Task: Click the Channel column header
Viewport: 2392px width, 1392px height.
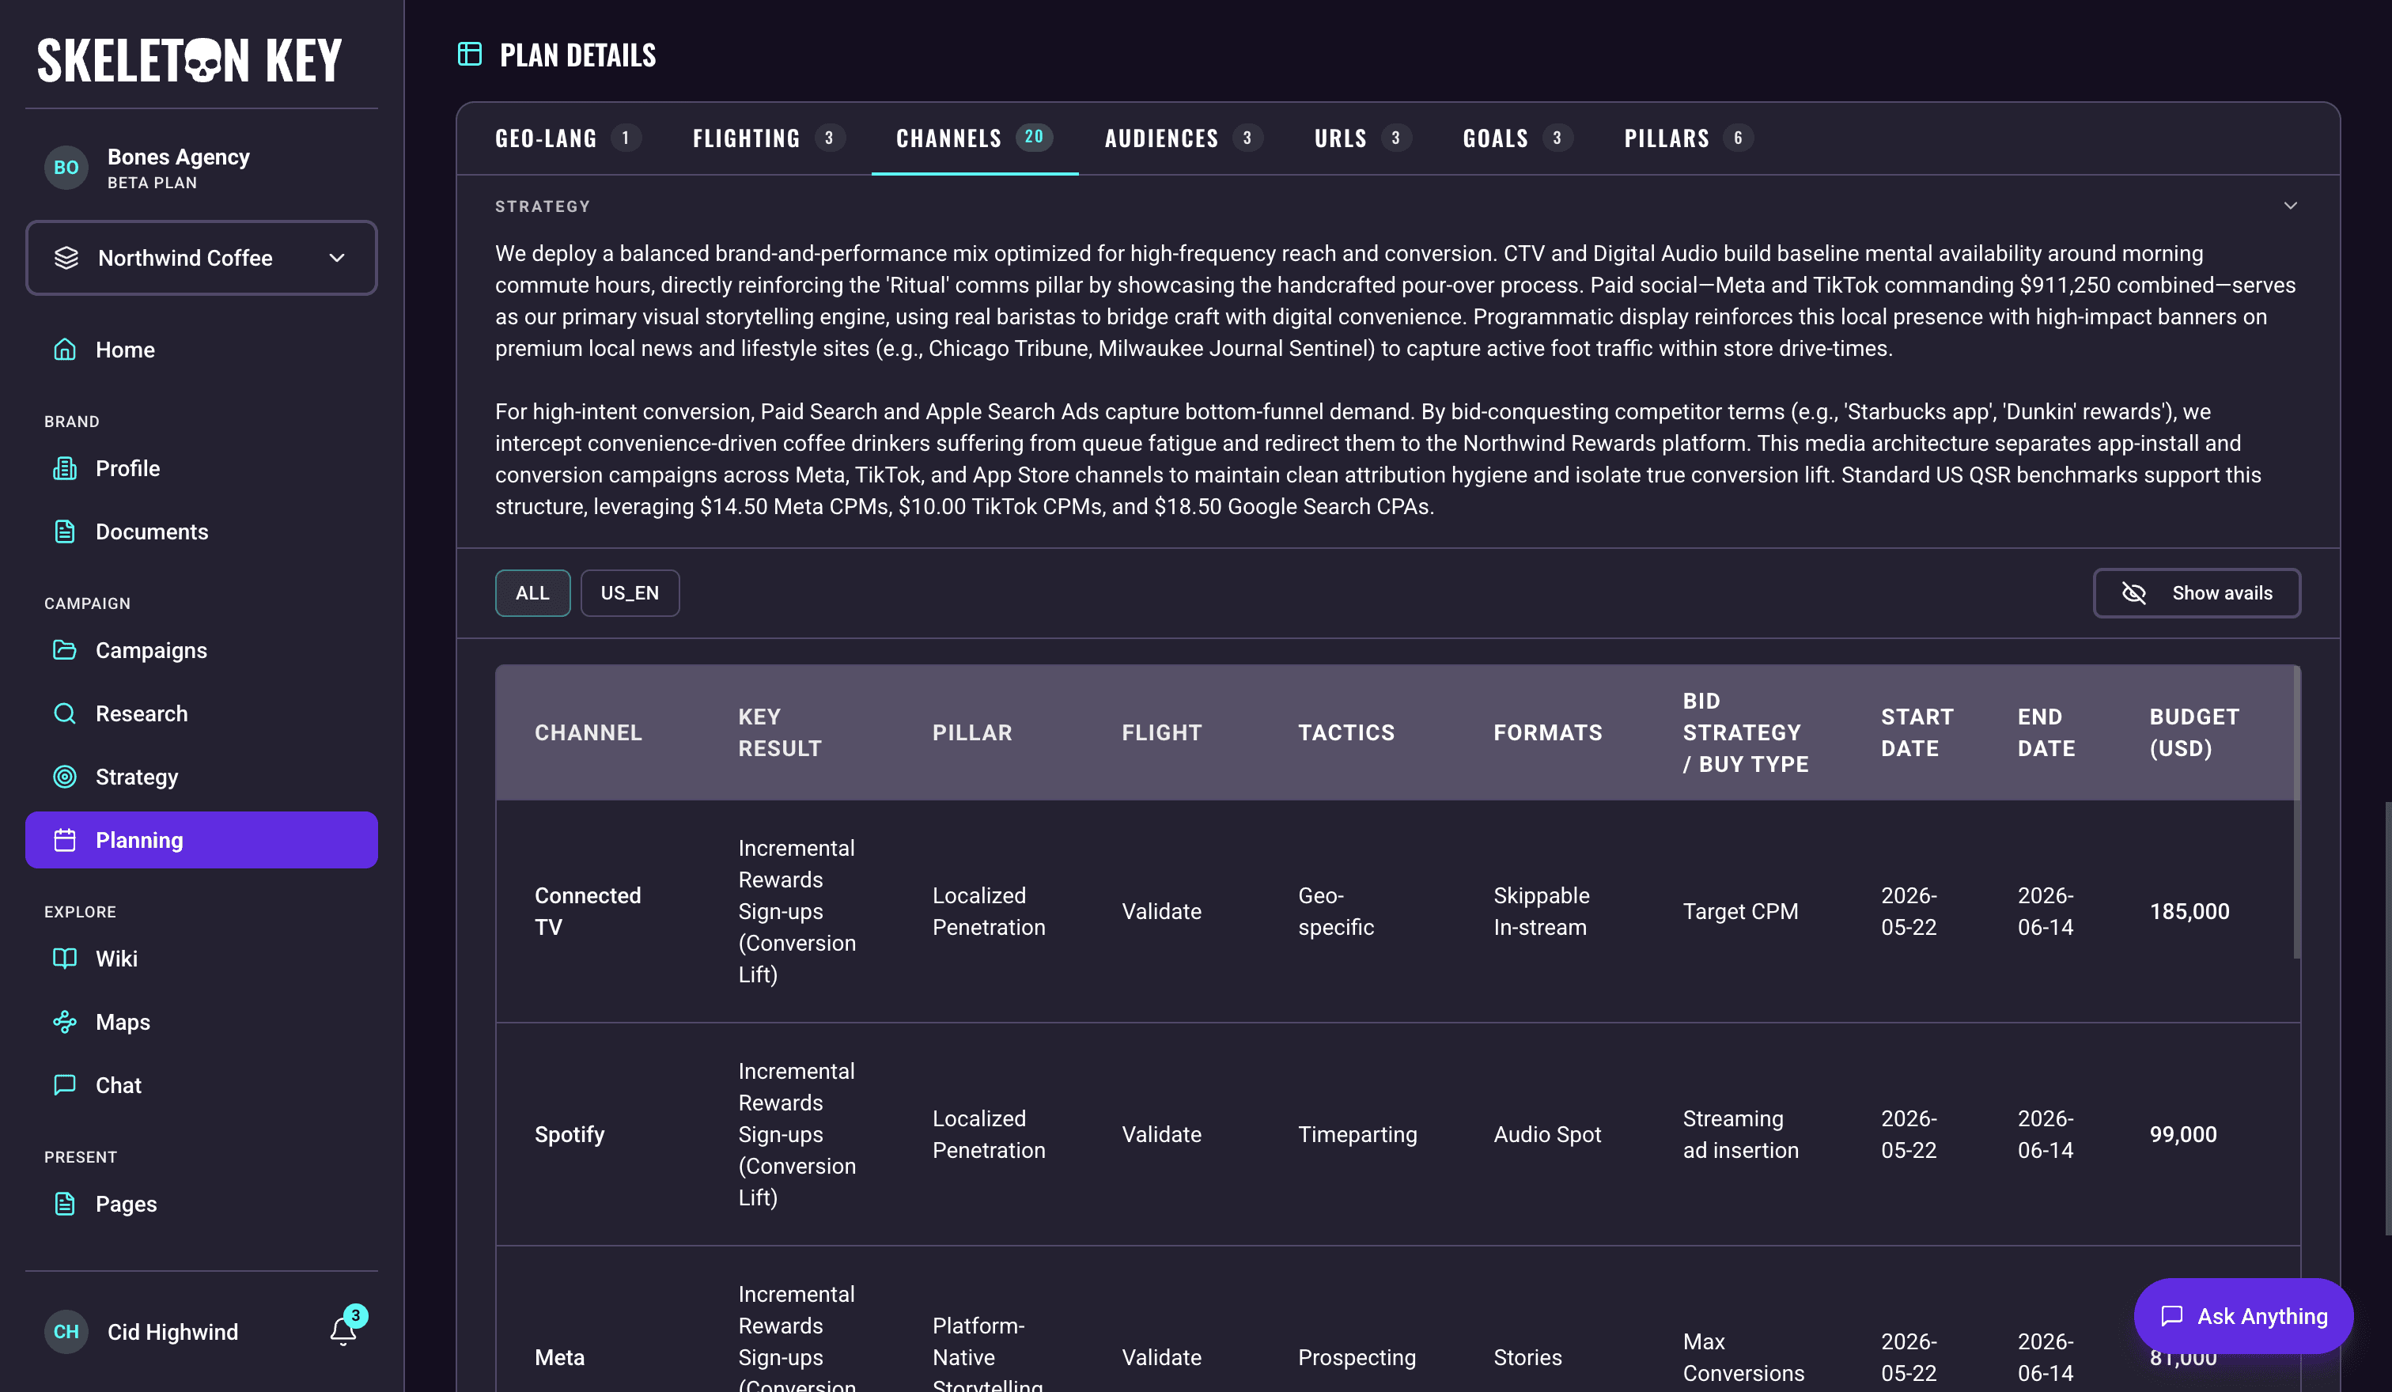Action: pyautogui.click(x=589, y=732)
